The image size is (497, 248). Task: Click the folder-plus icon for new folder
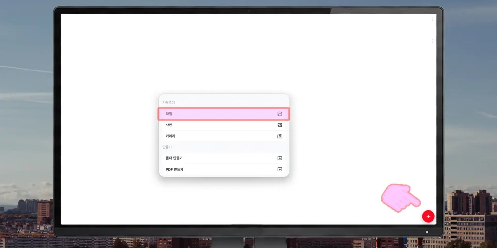pos(280,158)
